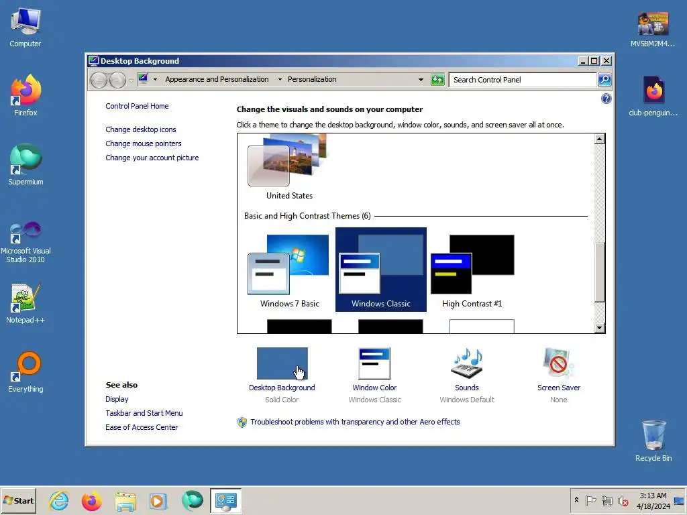Open Windows Media Player from taskbar
687x515 pixels.
158,500
